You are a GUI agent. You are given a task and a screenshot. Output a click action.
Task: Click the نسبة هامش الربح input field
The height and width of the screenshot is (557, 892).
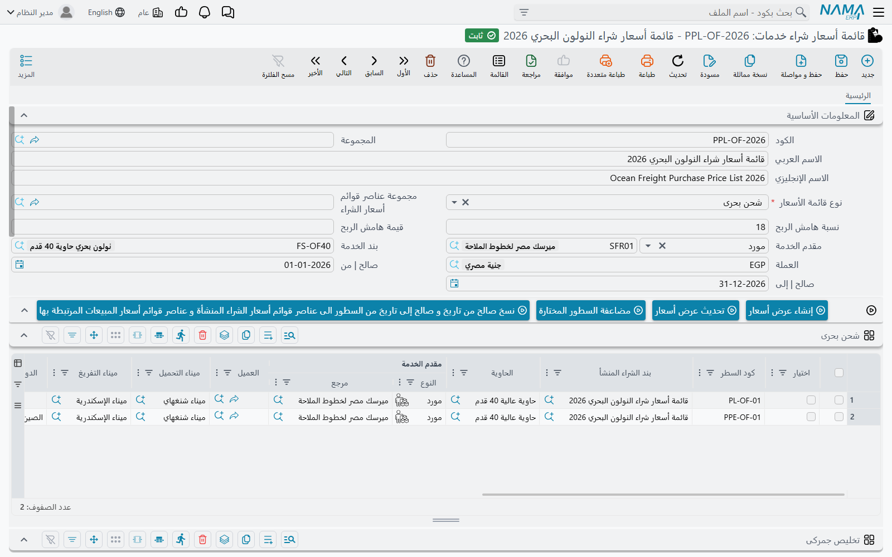tap(607, 227)
